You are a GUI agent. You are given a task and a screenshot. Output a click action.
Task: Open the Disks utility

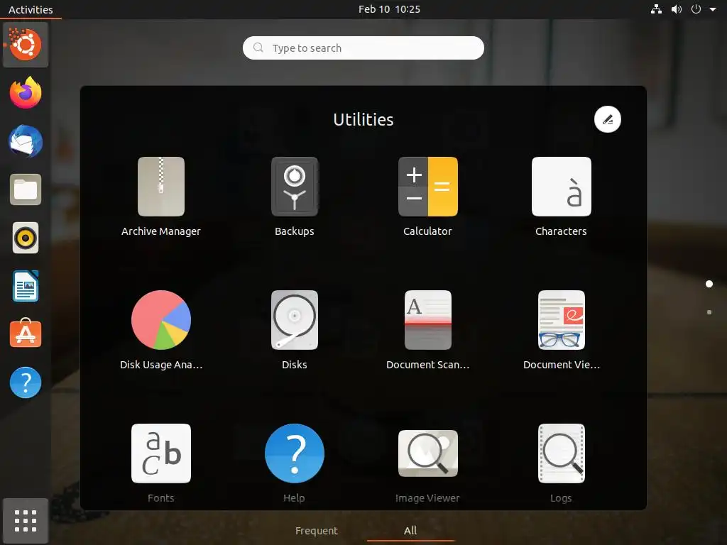pyautogui.click(x=295, y=320)
